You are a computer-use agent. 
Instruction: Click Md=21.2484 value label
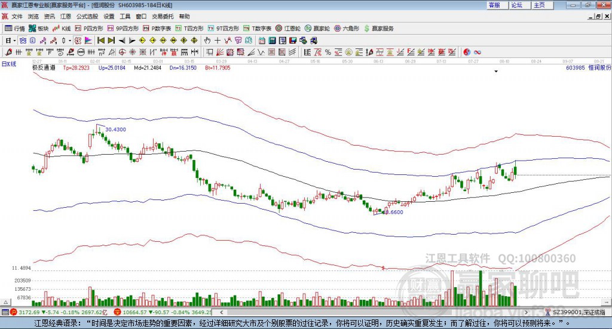coord(148,68)
